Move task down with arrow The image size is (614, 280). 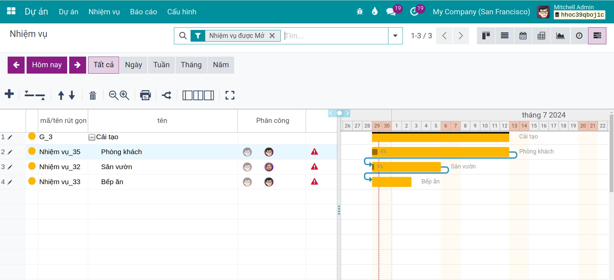(x=72, y=95)
